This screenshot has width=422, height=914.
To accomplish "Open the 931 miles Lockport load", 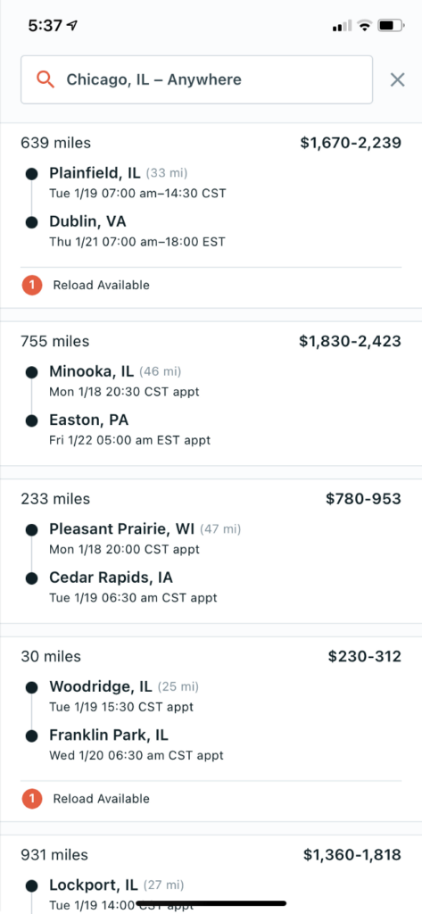I will pos(211,875).
